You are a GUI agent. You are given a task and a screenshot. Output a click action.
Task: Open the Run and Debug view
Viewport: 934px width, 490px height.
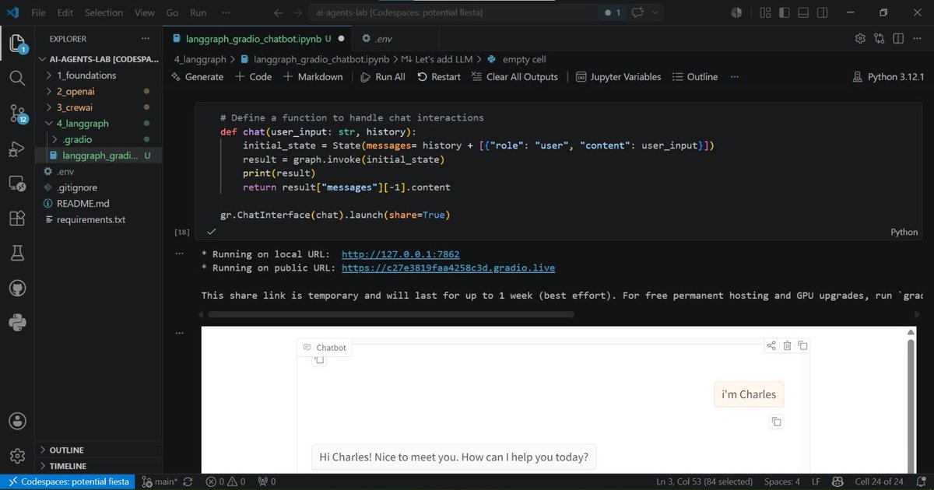tap(17, 149)
